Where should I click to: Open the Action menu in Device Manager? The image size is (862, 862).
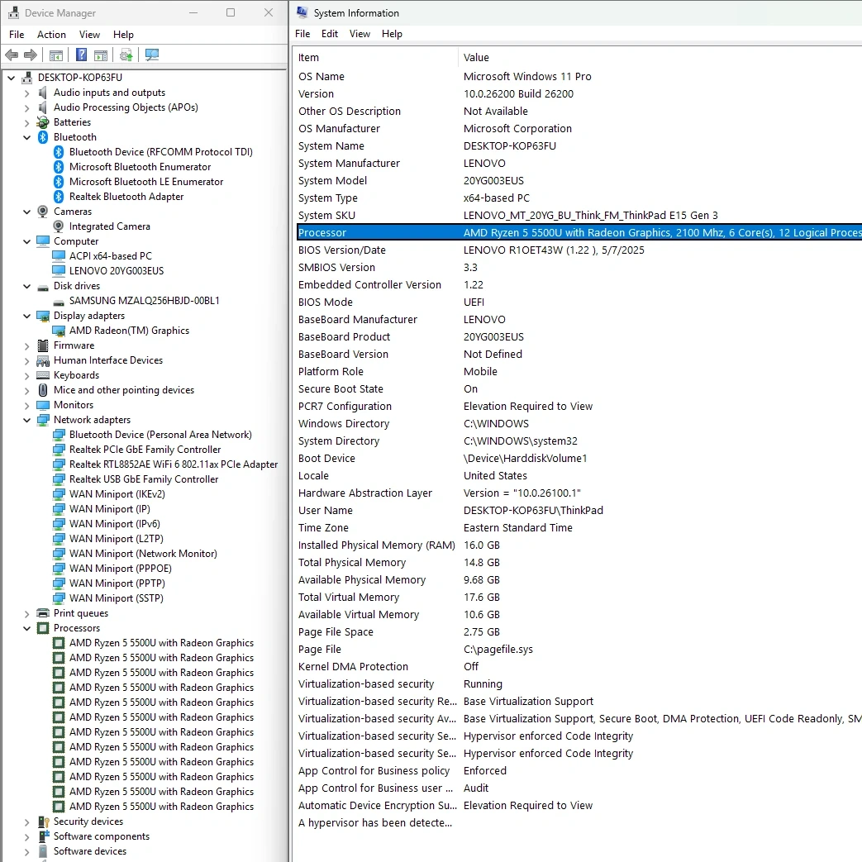51,35
